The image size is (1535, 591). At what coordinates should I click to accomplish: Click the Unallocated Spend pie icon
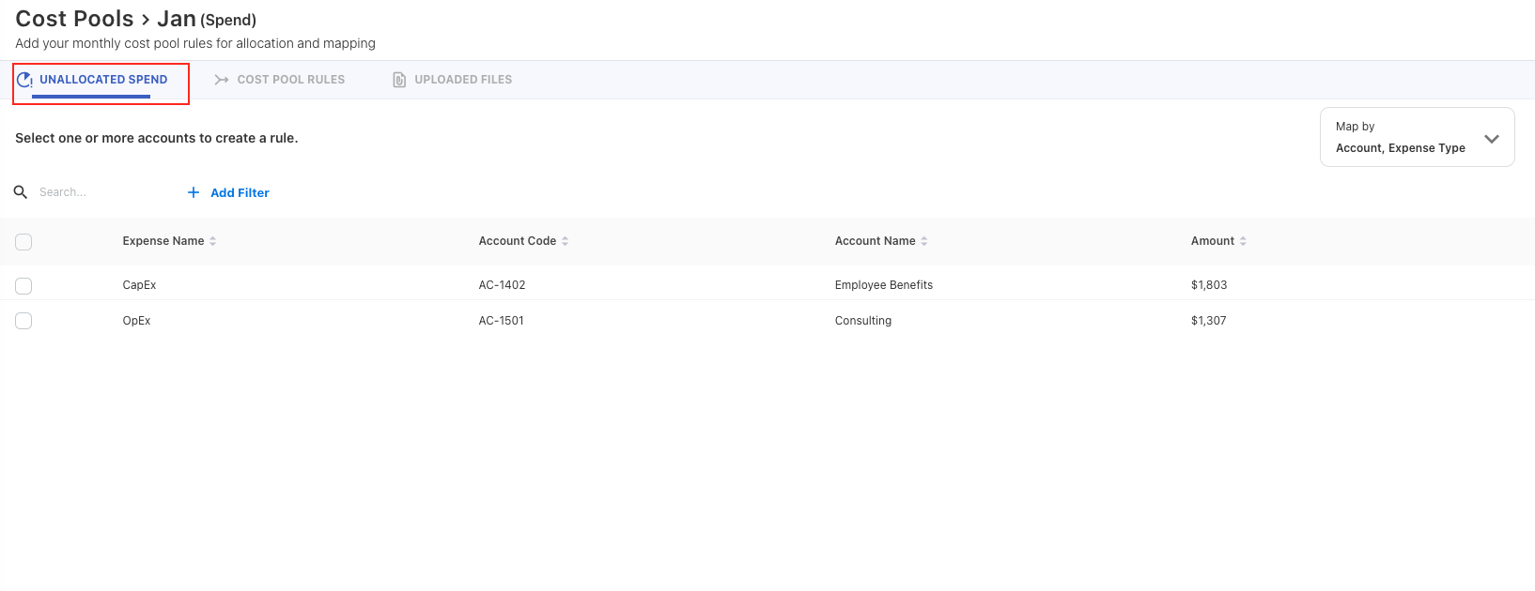click(x=24, y=80)
